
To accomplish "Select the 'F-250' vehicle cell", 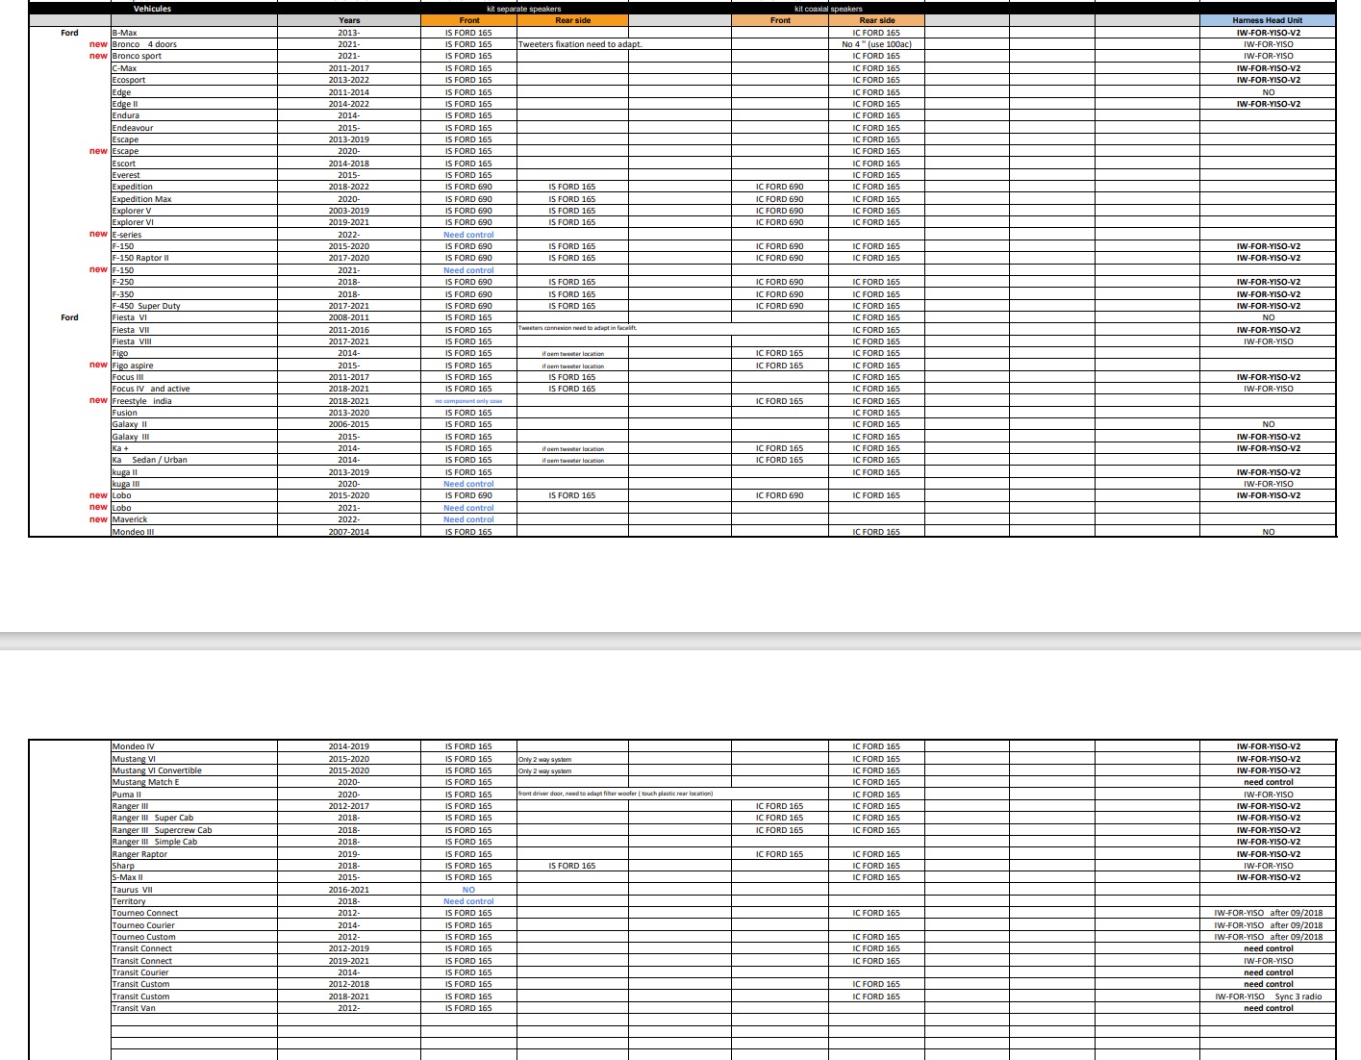I will pyautogui.click(x=194, y=282).
